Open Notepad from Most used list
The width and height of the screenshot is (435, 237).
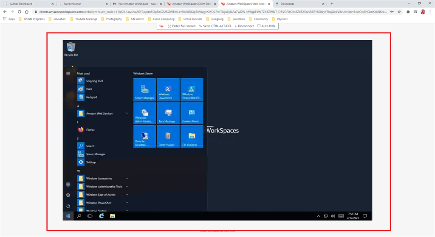[x=87, y=97]
